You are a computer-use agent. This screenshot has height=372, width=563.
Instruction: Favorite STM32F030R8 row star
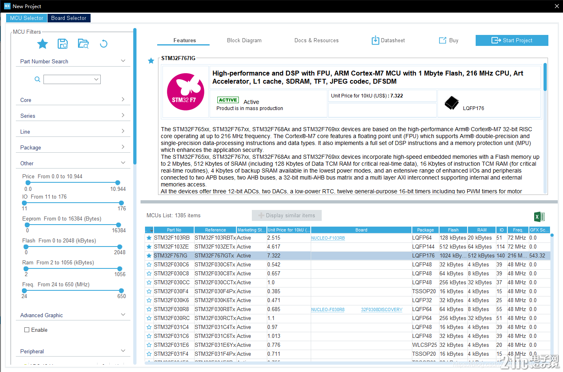click(x=149, y=309)
